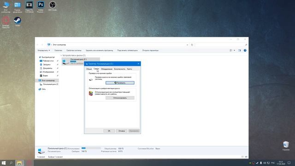Open the notification center icon
Viewport: 295px width, 166px height.
[x=289, y=163]
